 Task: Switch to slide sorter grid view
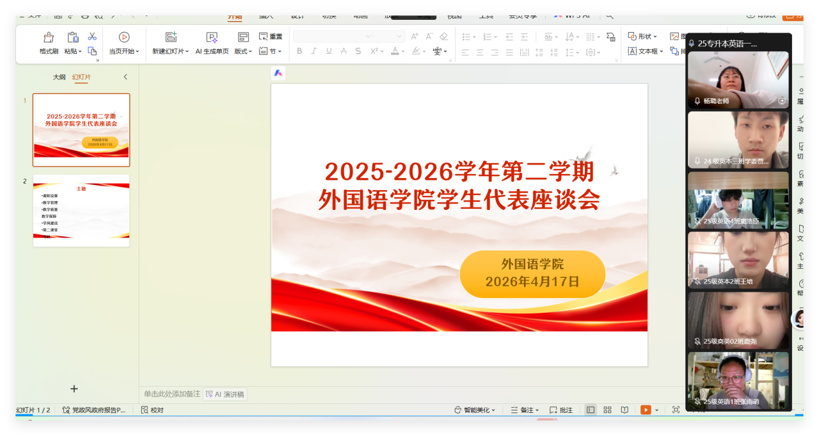607,410
